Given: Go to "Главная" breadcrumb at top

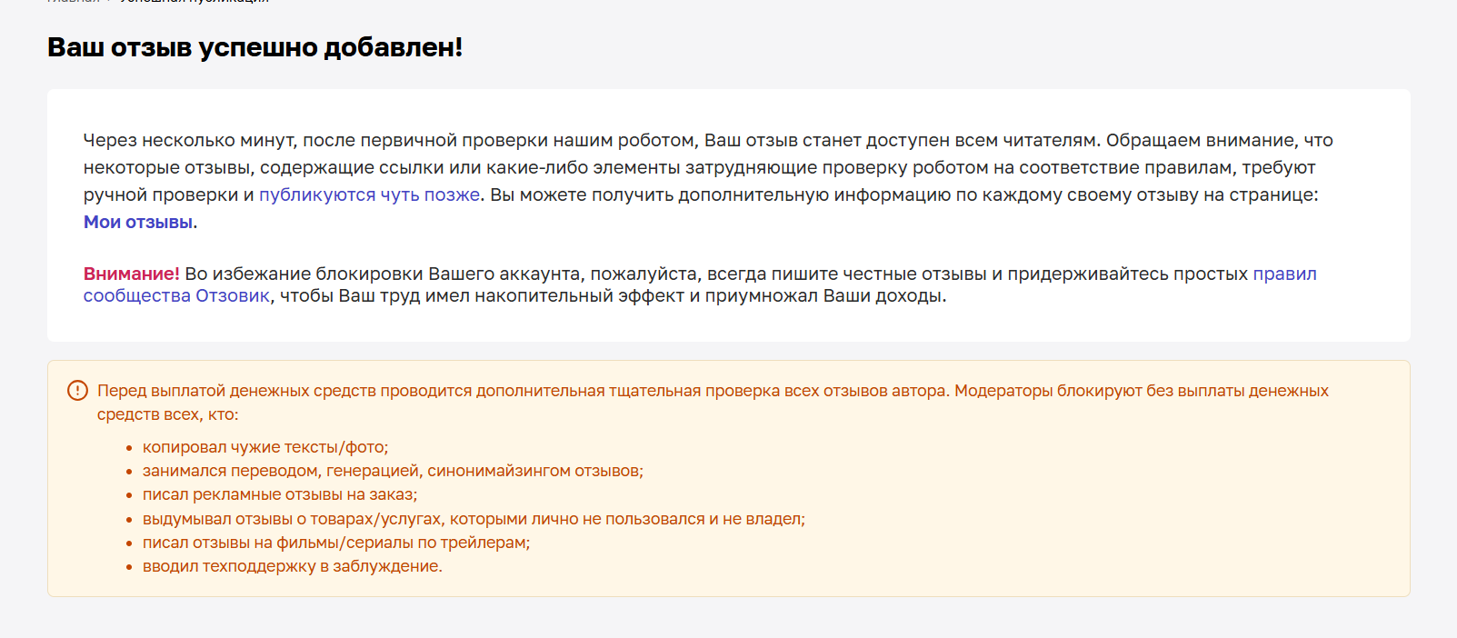Looking at the screenshot, I should pos(73,2).
